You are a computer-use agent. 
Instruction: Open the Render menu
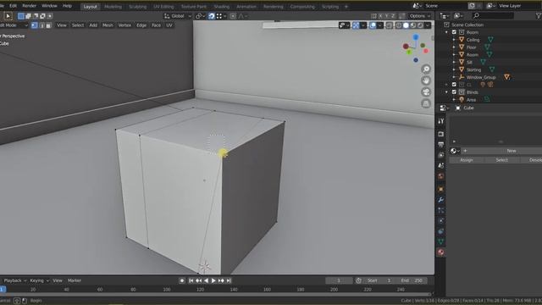pyautogui.click(x=29, y=6)
